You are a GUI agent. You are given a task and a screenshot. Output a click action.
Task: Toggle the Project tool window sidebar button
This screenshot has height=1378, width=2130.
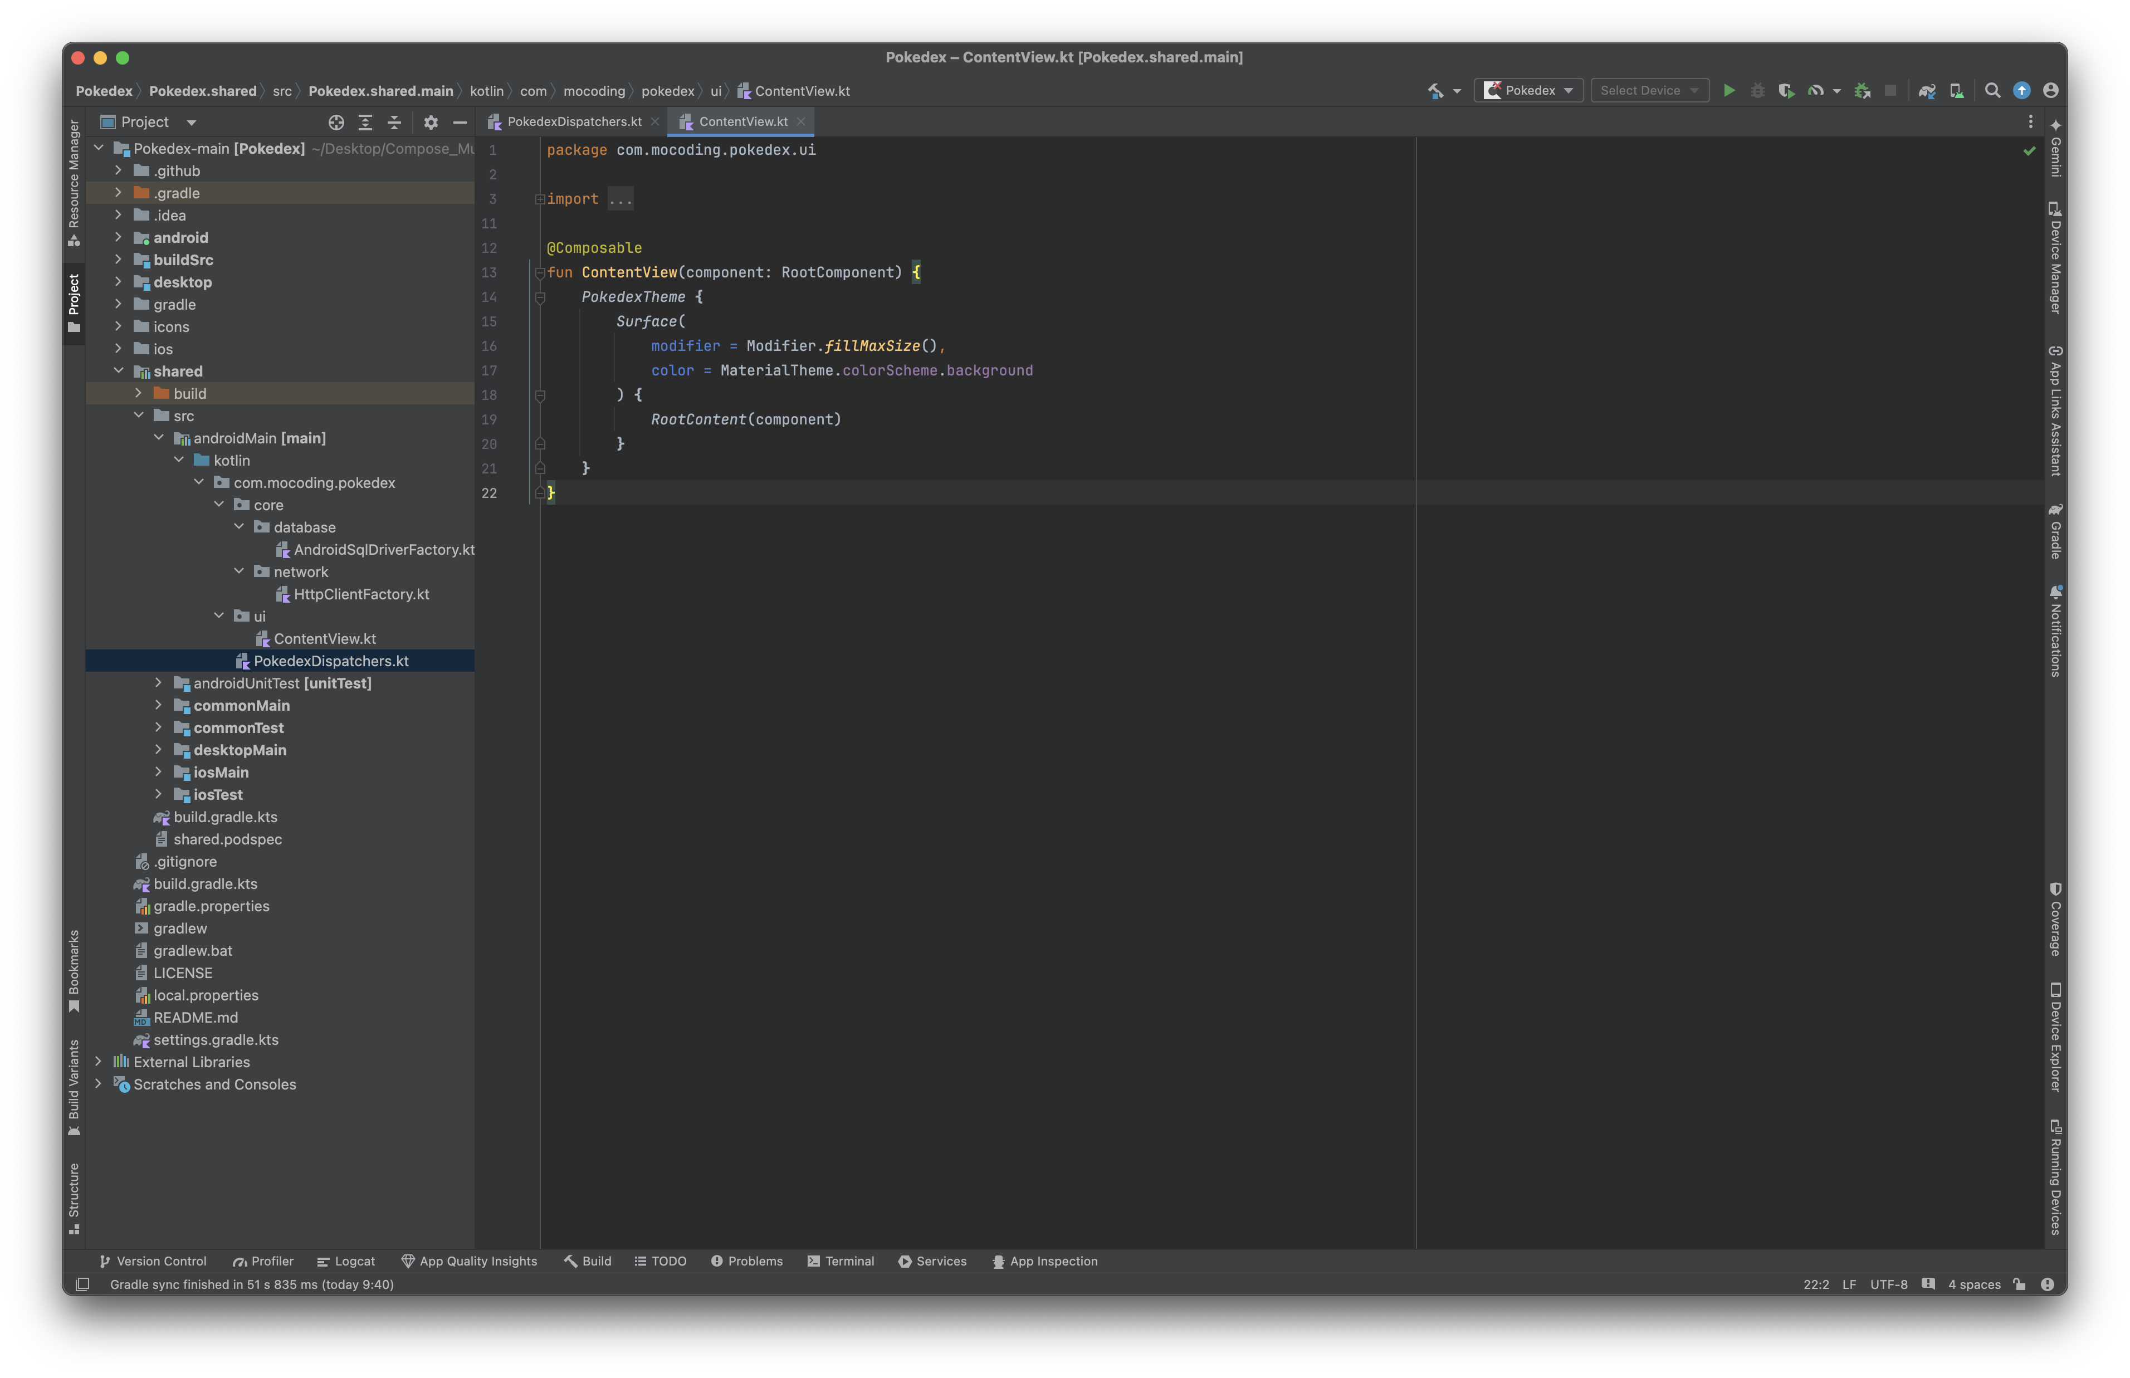point(74,302)
